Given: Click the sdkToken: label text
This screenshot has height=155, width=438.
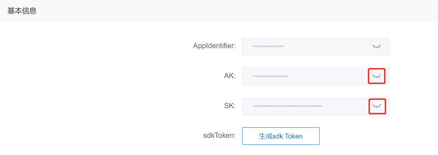Looking at the screenshot, I should pyautogui.click(x=219, y=136).
